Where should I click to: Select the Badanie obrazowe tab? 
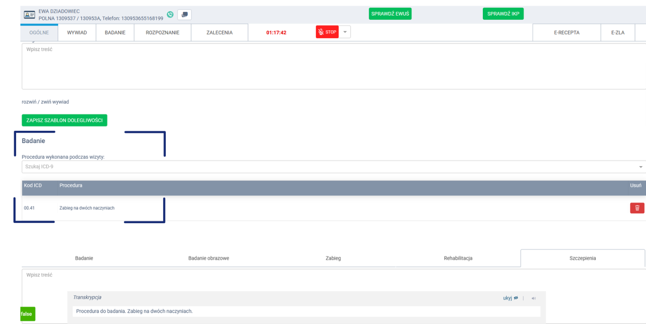pyautogui.click(x=209, y=258)
